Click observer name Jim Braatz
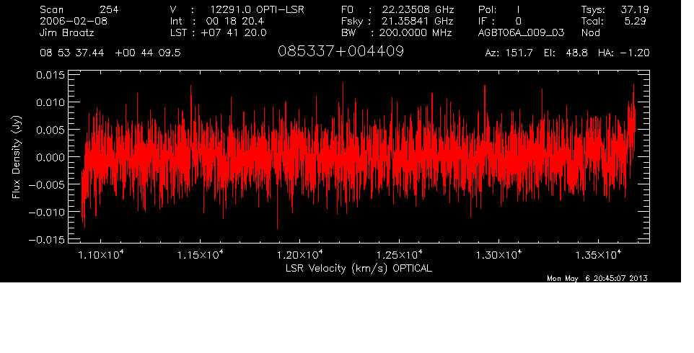694x353 pixels. 67,33
